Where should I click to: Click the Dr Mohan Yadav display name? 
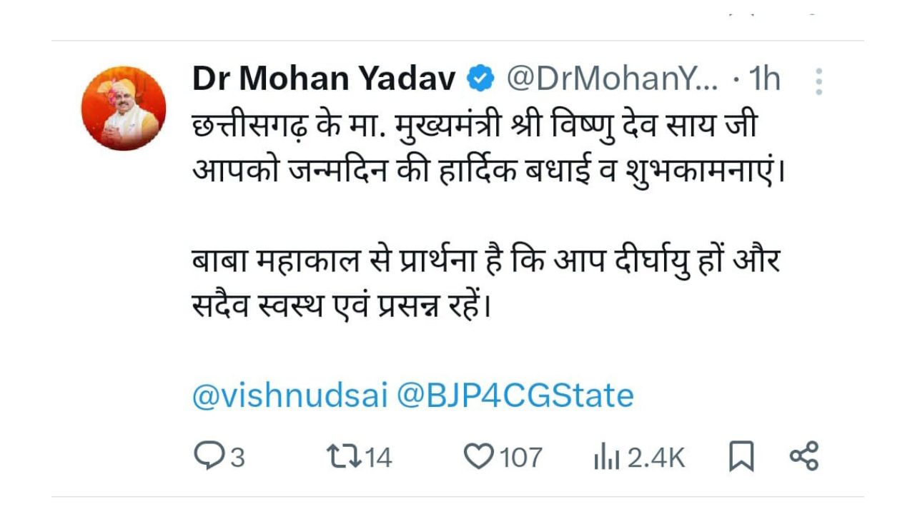click(324, 79)
